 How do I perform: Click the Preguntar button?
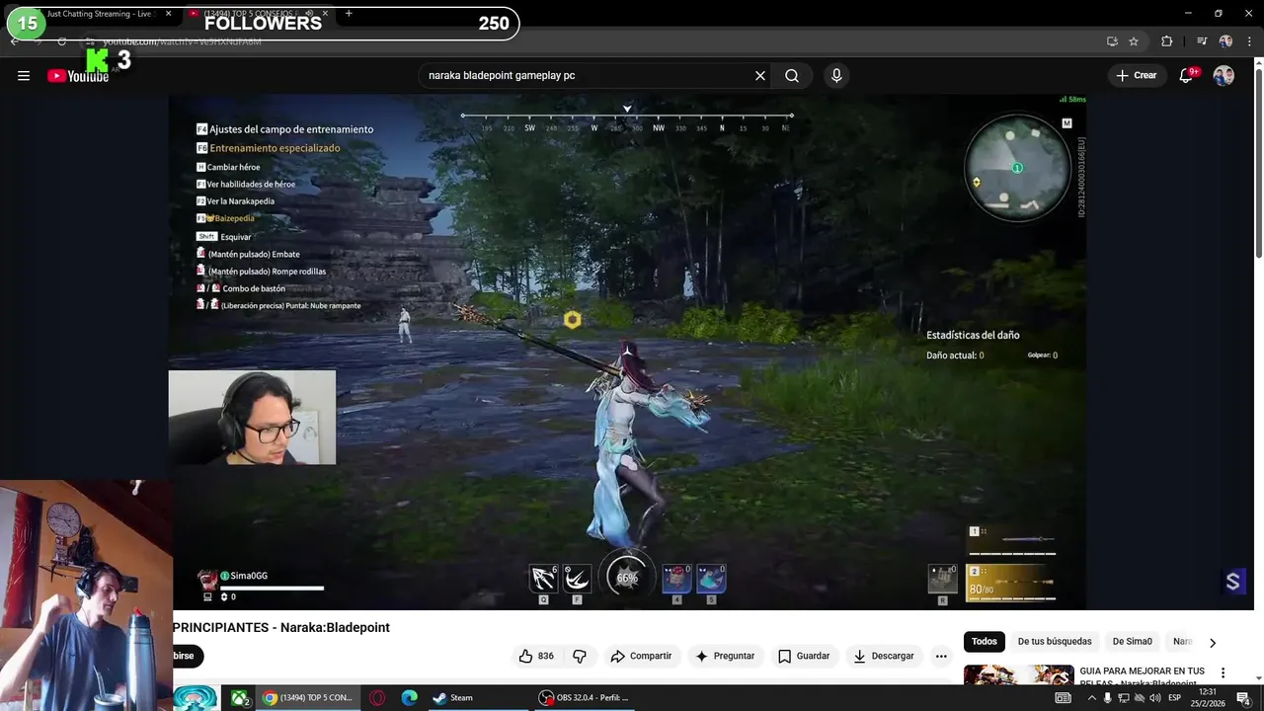[x=725, y=656]
